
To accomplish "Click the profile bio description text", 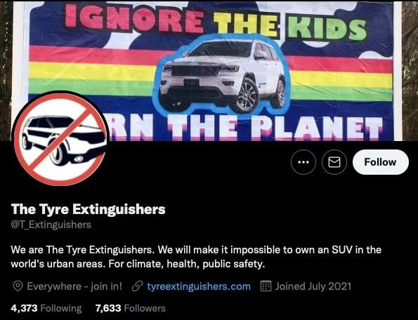I will [196, 257].
